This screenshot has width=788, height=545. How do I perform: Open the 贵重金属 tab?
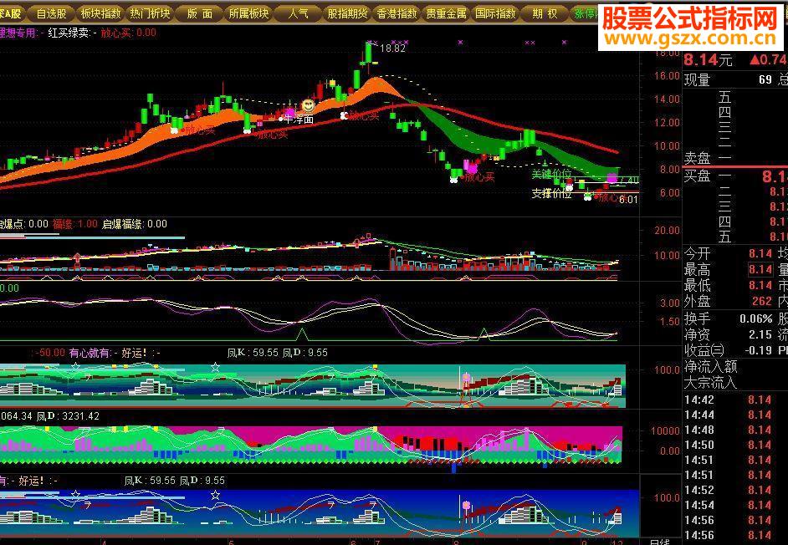(x=446, y=13)
